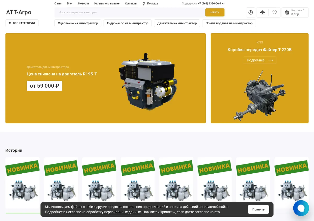Select Сцепление на минитрактор category chip
This screenshot has width=314, height=221.
pyautogui.click(x=78, y=23)
